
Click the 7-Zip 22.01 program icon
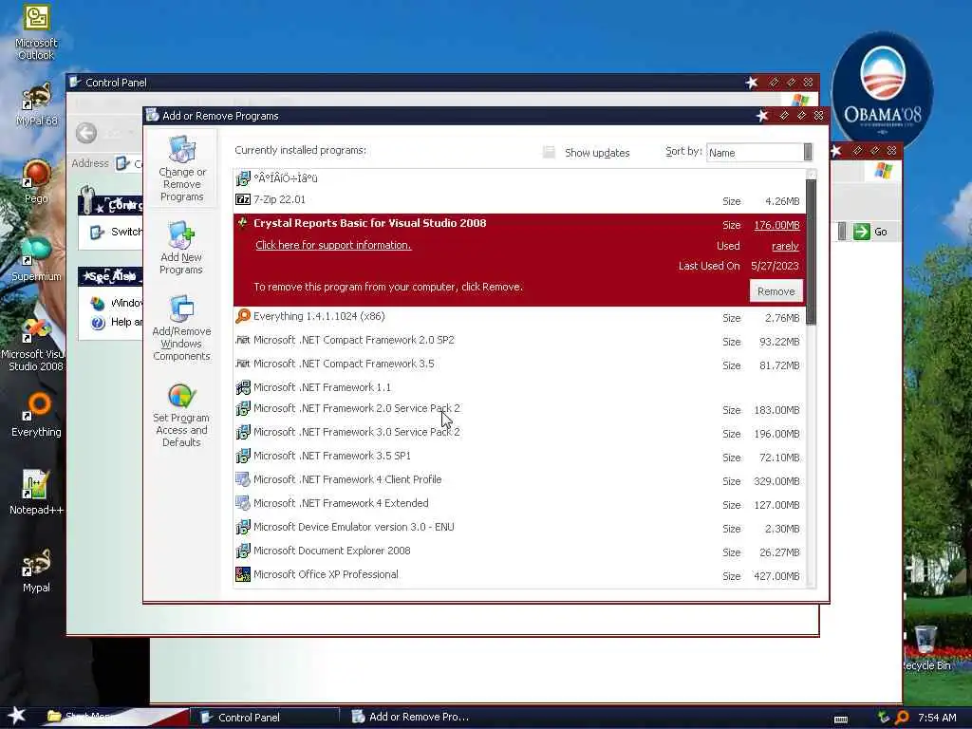[x=243, y=199]
